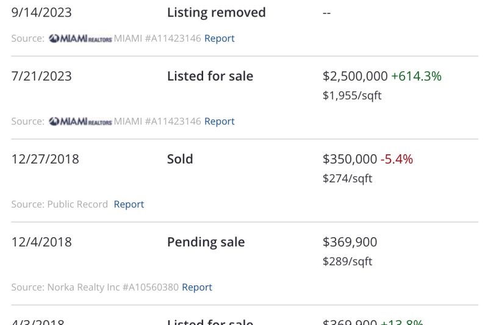Click the Norka Realty Inc source text
This screenshot has width=488, height=325.
84,287
